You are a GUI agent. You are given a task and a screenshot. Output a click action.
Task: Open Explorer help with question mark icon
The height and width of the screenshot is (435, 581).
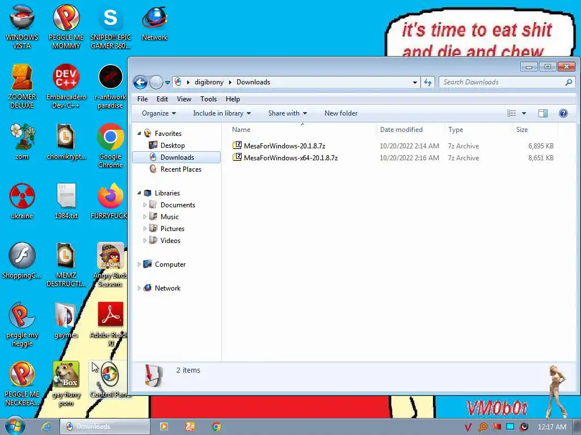click(x=563, y=113)
